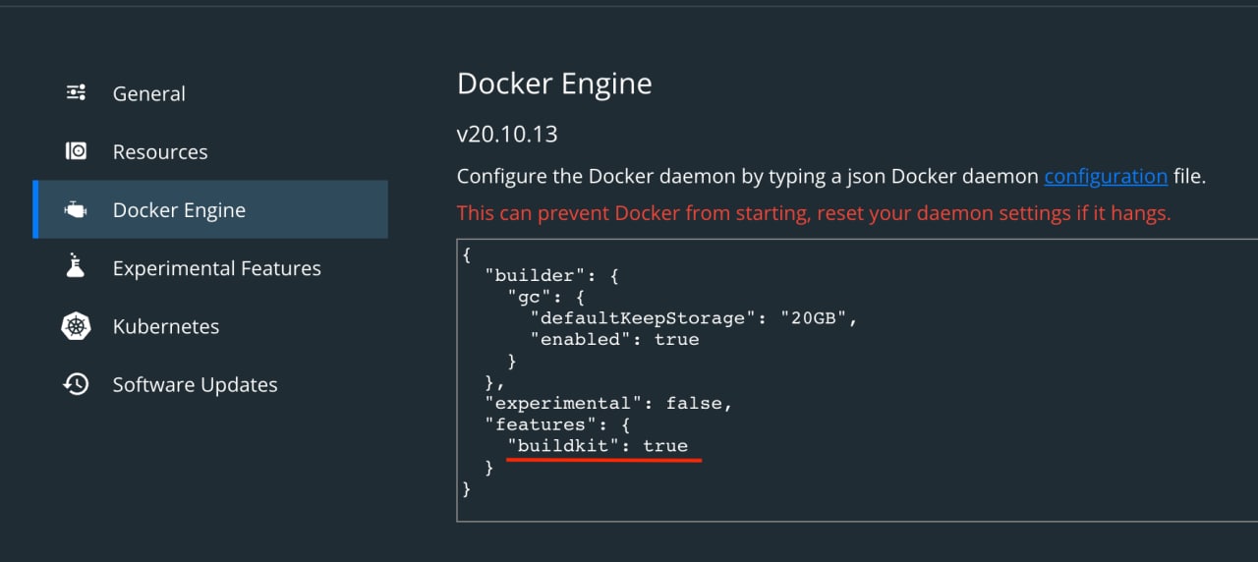Select the Docker Engine label in sidebar
Viewport: 1258px width, 562px height.
click(x=179, y=210)
